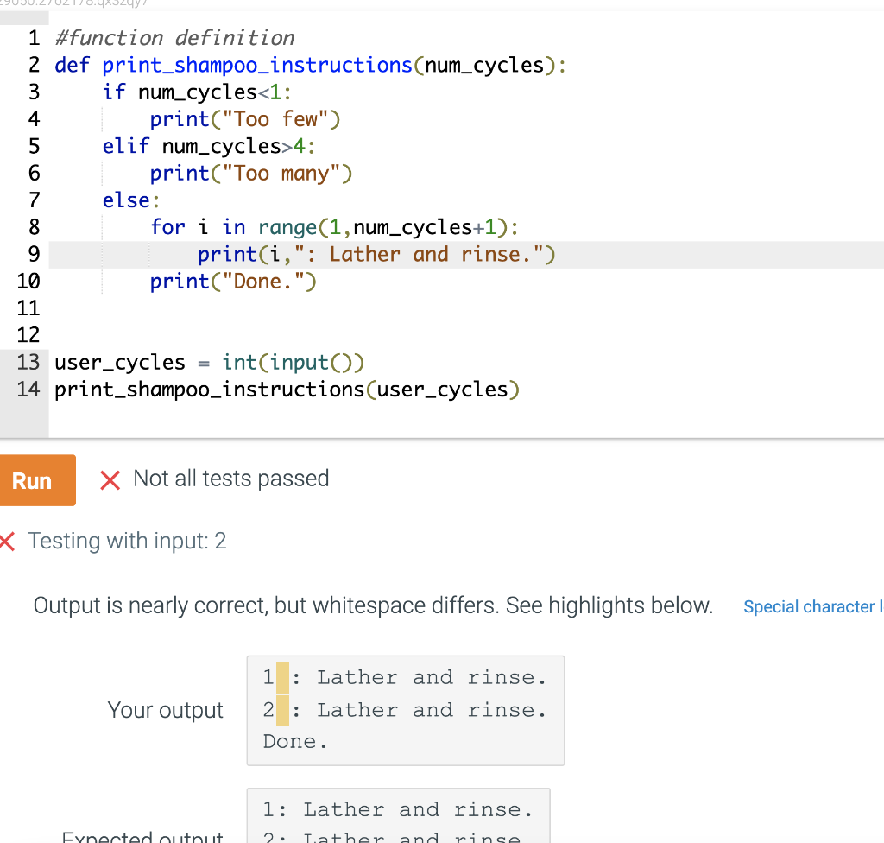Click the for loop line with range(1,num_cycles+1)
The width and height of the screenshot is (884, 843).
(x=334, y=227)
